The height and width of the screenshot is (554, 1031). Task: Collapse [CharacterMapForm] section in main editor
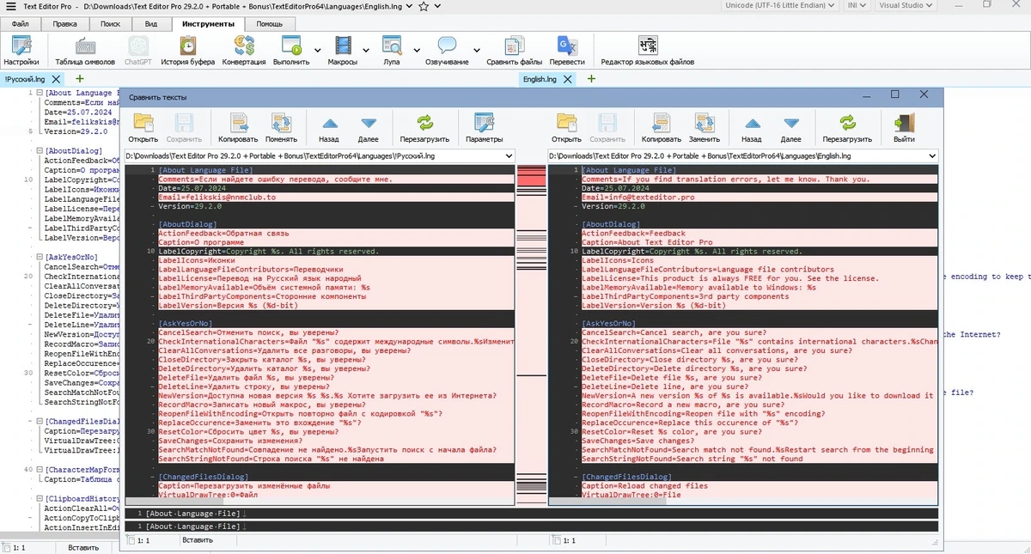click(40, 470)
